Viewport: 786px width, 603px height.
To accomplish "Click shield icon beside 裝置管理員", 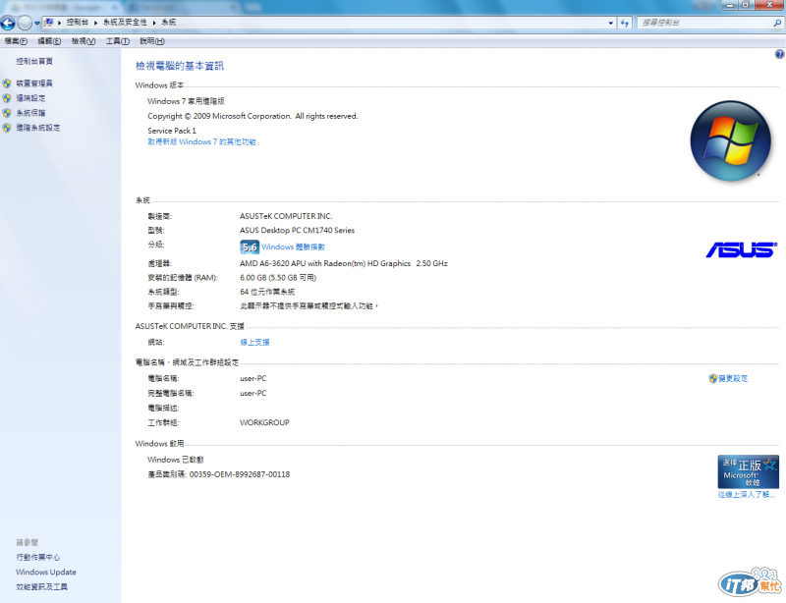I will pyautogui.click(x=7, y=83).
